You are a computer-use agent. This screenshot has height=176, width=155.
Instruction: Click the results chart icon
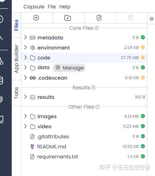pos(33,97)
